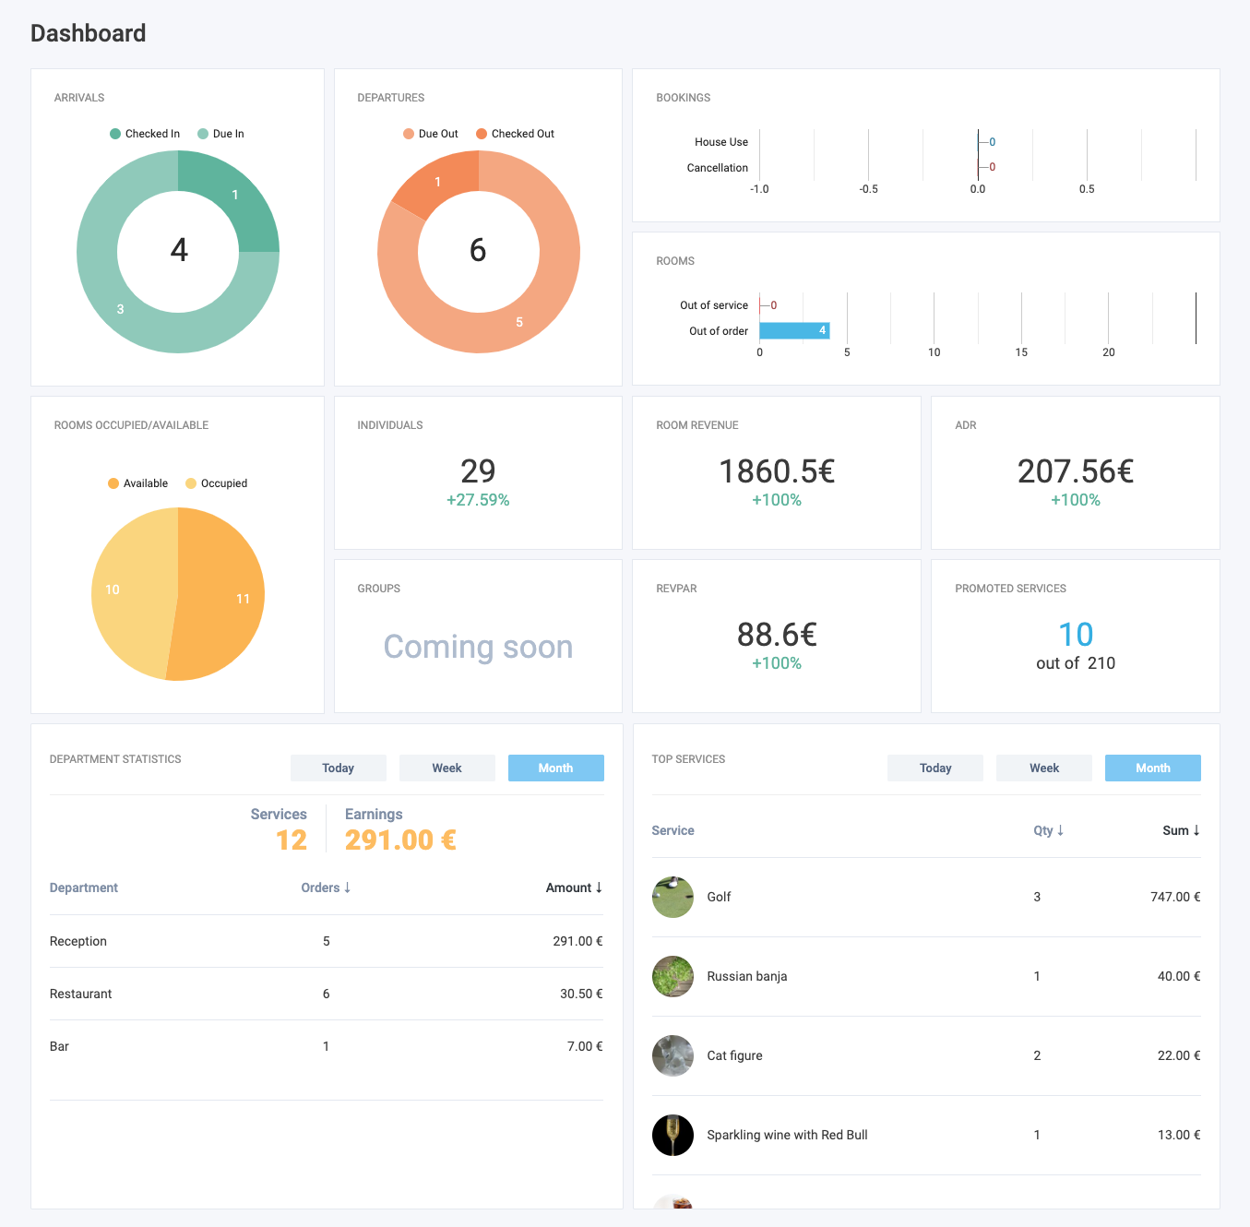This screenshot has height=1227, width=1250.
Task: Click the Checked In segment labeled 1
Action: pyautogui.click(x=235, y=195)
